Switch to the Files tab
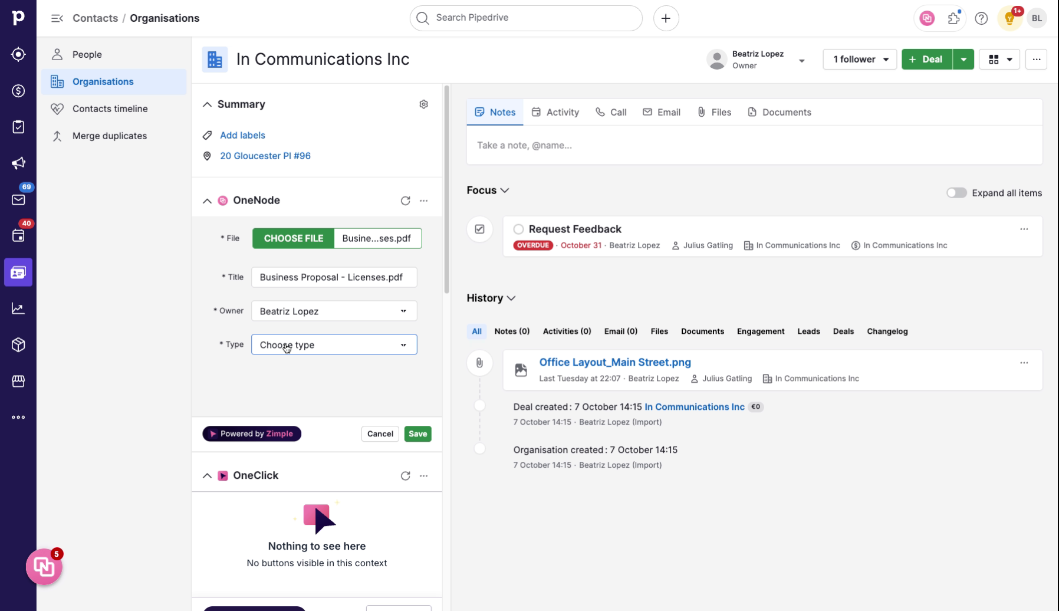Viewport: 1059px width, 611px height. [x=714, y=112]
